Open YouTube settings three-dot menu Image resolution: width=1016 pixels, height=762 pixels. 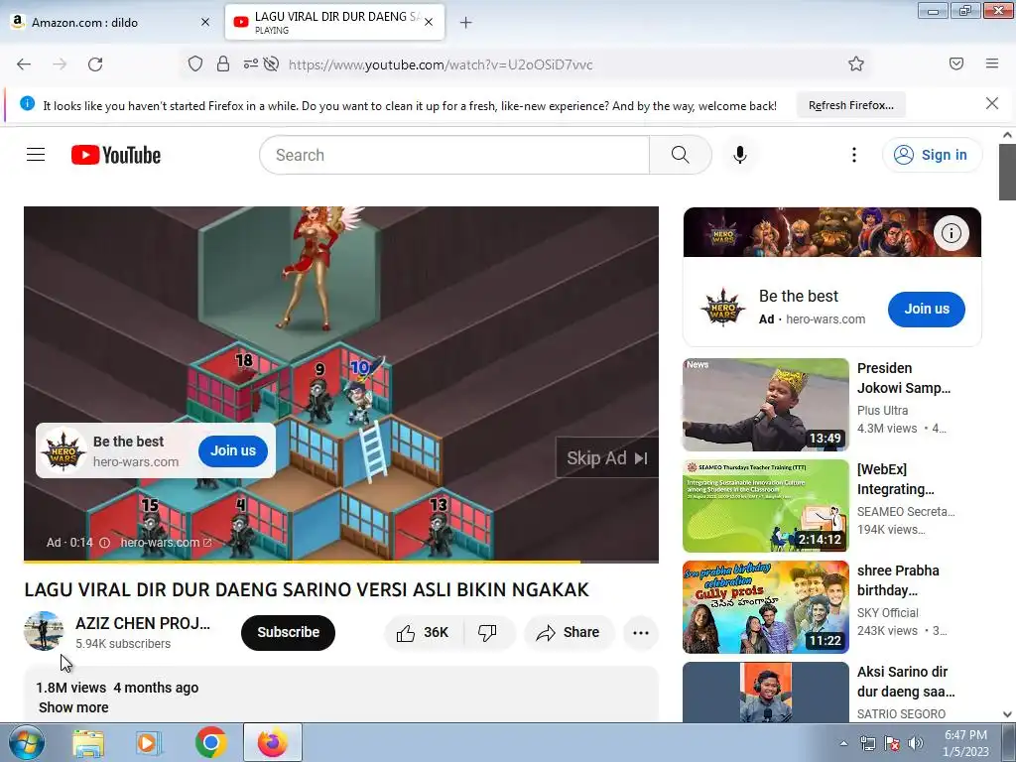click(x=854, y=155)
